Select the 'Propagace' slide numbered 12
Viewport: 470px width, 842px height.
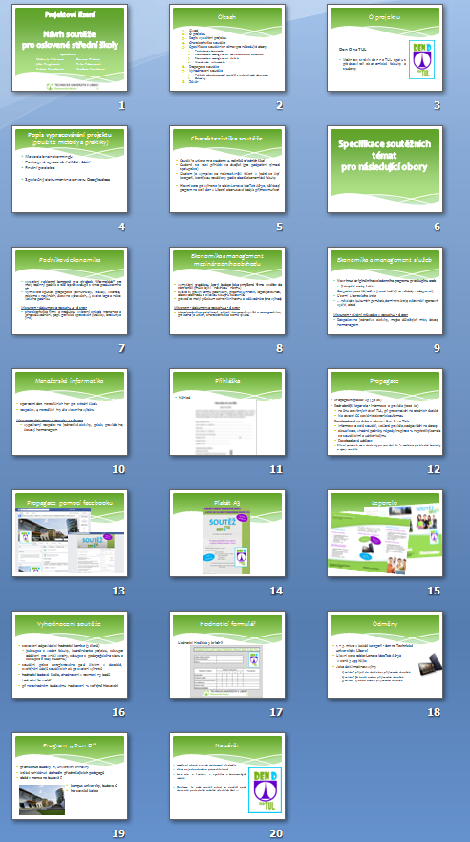[x=385, y=412]
